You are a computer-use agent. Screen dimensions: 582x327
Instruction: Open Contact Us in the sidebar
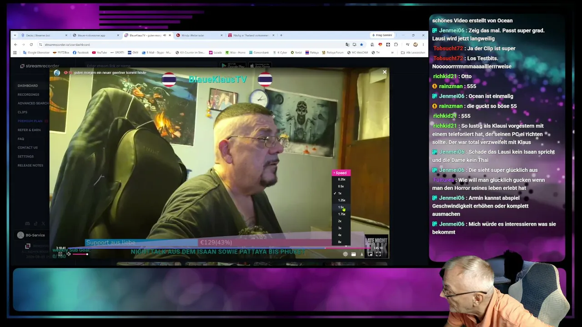click(x=28, y=148)
